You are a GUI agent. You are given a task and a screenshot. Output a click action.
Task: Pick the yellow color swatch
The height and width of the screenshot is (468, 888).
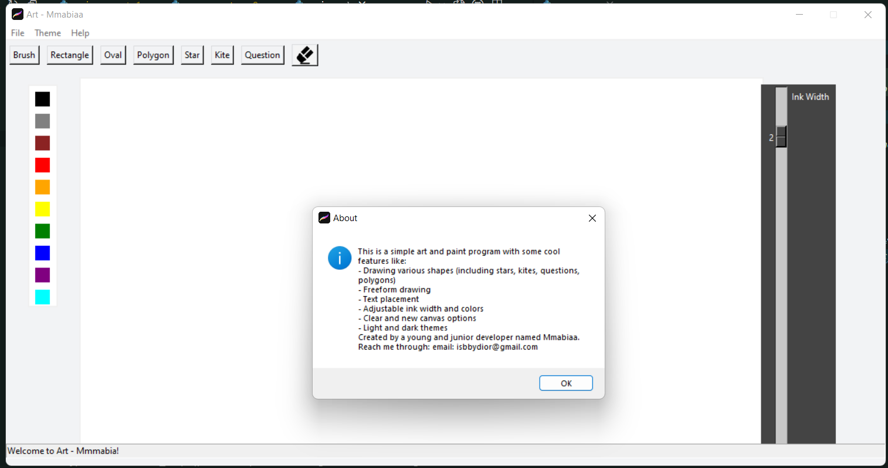click(42, 209)
